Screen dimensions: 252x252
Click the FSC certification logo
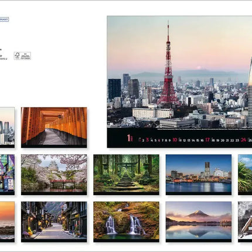(x=22, y=56)
